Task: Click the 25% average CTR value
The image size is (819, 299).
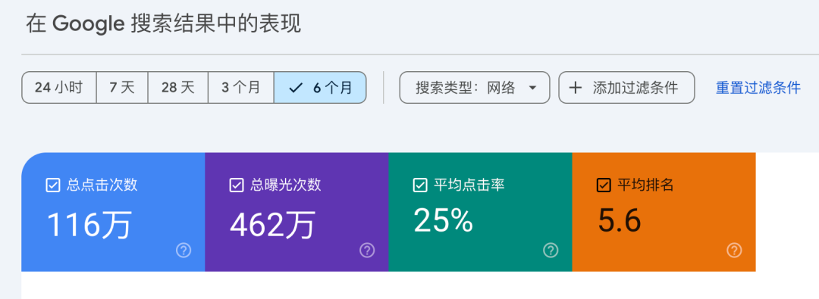Action: tap(444, 220)
